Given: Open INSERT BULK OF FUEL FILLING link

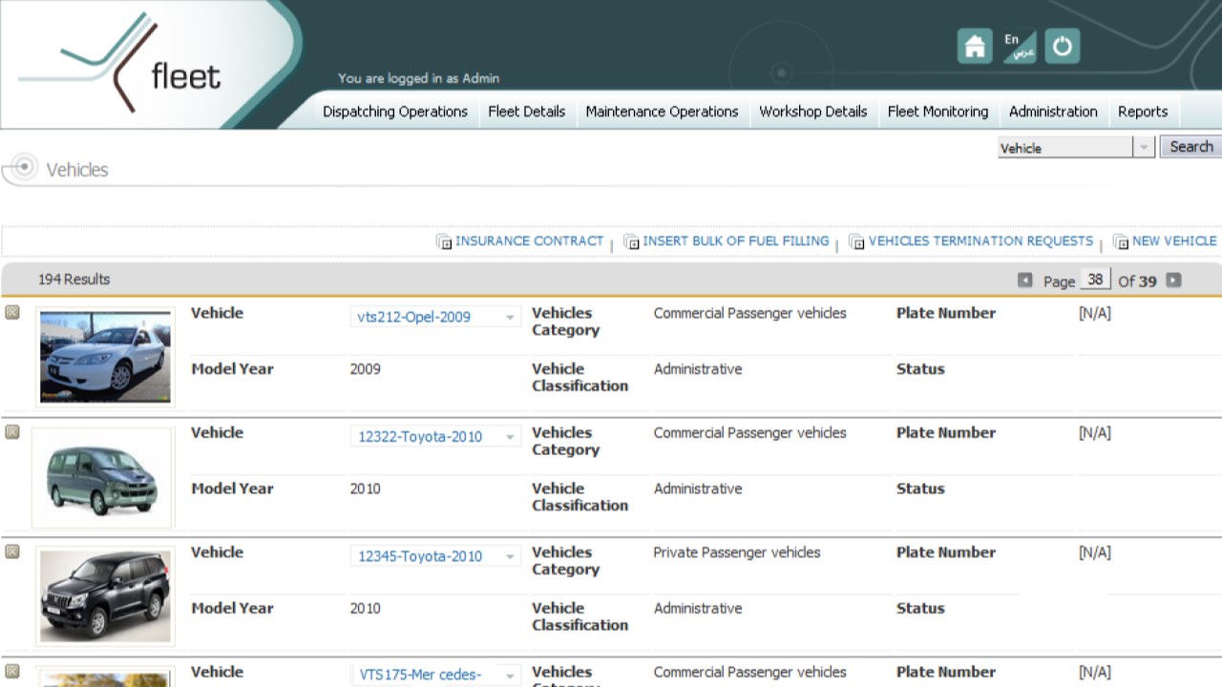Looking at the screenshot, I should pyautogui.click(x=736, y=241).
